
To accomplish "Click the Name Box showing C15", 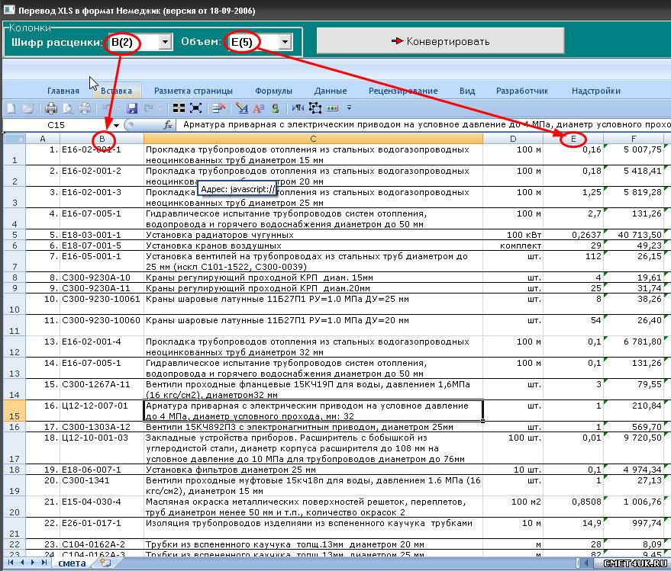I will pyautogui.click(x=56, y=124).
